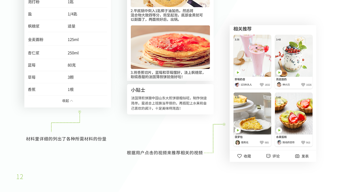The image size is (341, 192).
Task: Open the 水果蛋糕 tart thumbnail
Action: [x=294, y=114]
